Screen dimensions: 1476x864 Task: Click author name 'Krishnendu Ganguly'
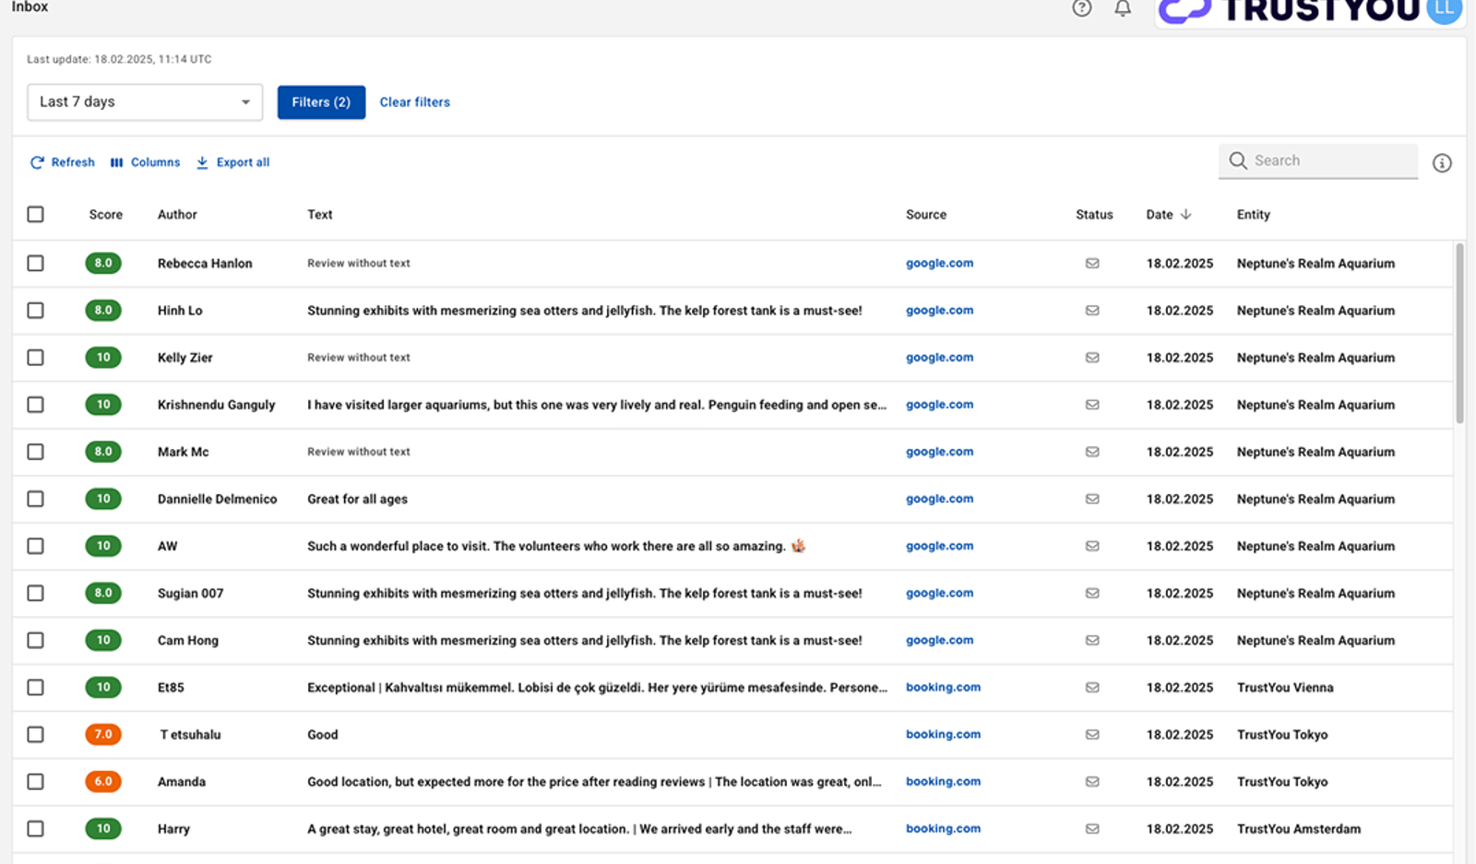(x=216, y=404)
